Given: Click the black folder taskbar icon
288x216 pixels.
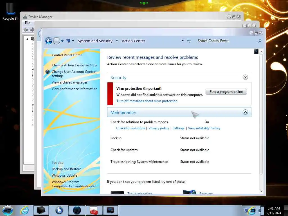Looking at the screenshot, I should tap(41, 210).
